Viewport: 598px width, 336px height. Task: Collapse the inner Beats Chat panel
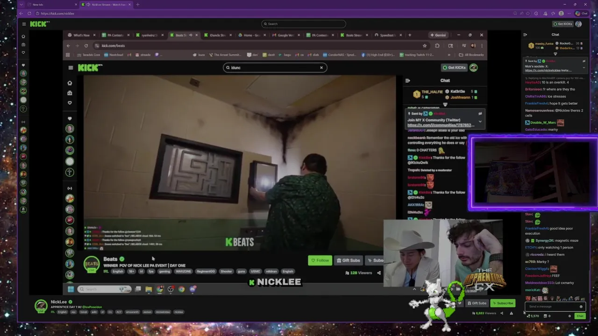point(407,81)
